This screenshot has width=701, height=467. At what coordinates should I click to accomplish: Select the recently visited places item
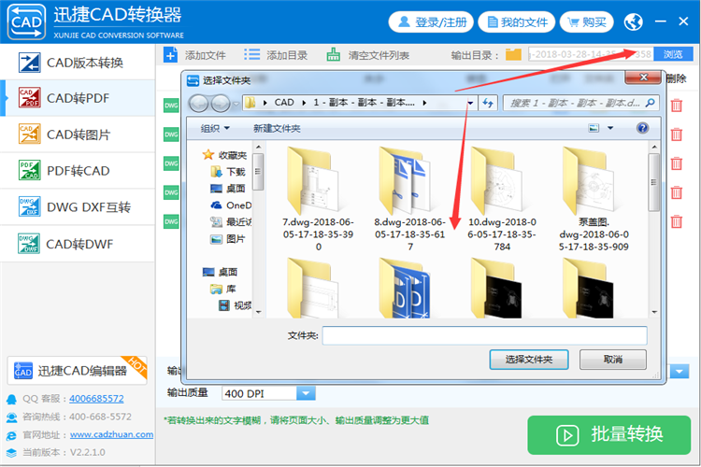[231, 221]
